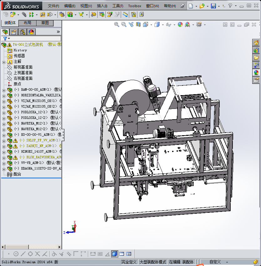Switch to the PropertyManager tab icon
261x266 pixels.
(14, 32)
